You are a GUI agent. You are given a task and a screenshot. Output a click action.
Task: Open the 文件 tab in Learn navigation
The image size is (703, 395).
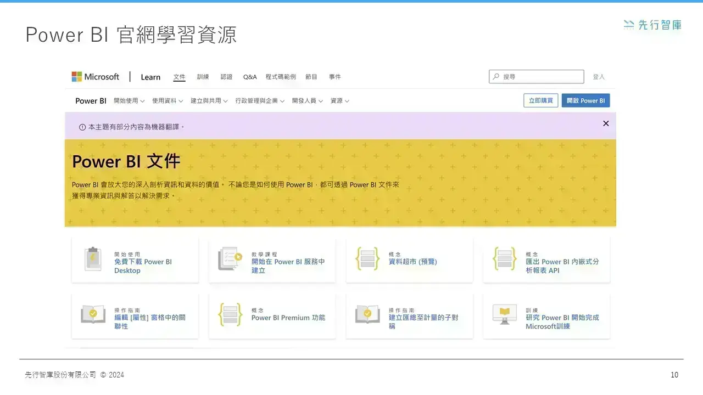point(179,77)
